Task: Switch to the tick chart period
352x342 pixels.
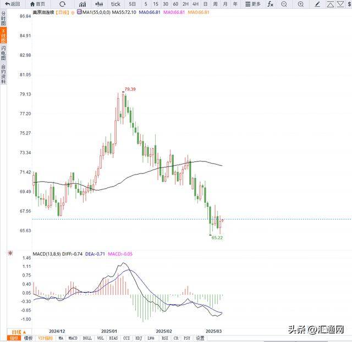Action: coord(116,4)
